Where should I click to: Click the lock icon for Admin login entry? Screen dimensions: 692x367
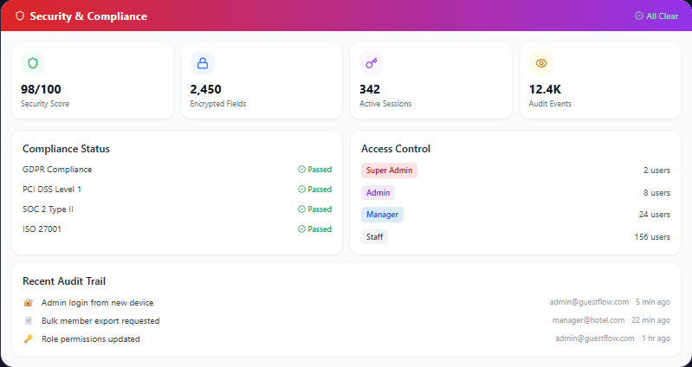click(29, 303)
